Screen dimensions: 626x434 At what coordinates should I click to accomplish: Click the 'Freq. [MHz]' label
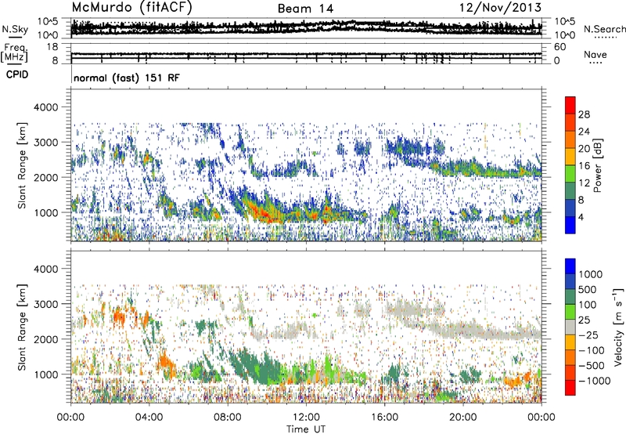[14, 53]
